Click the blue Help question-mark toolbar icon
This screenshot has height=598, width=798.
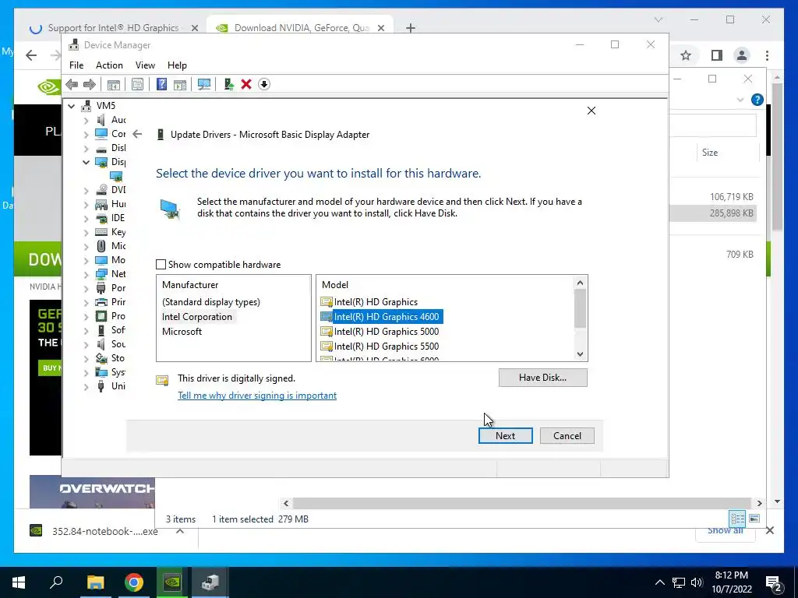(x=161, y=84)
